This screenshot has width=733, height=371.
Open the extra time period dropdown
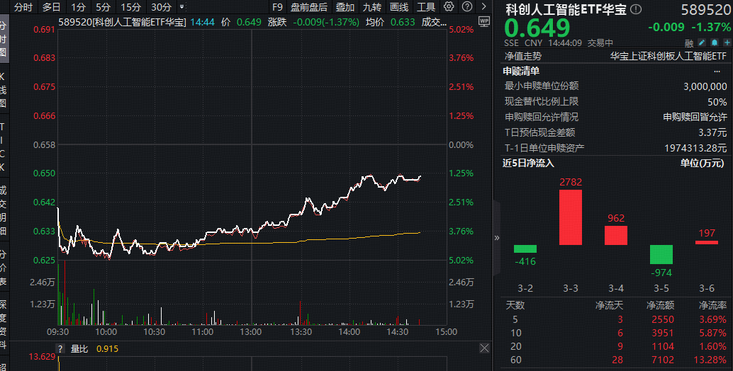182,7
